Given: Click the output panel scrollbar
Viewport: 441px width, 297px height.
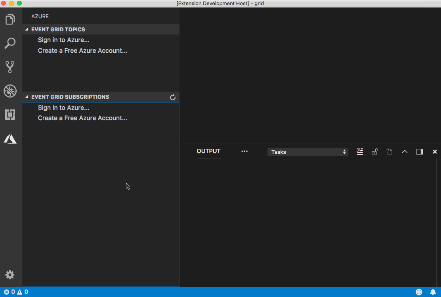Looking at the screenshot, I should [x=439, y=222].
